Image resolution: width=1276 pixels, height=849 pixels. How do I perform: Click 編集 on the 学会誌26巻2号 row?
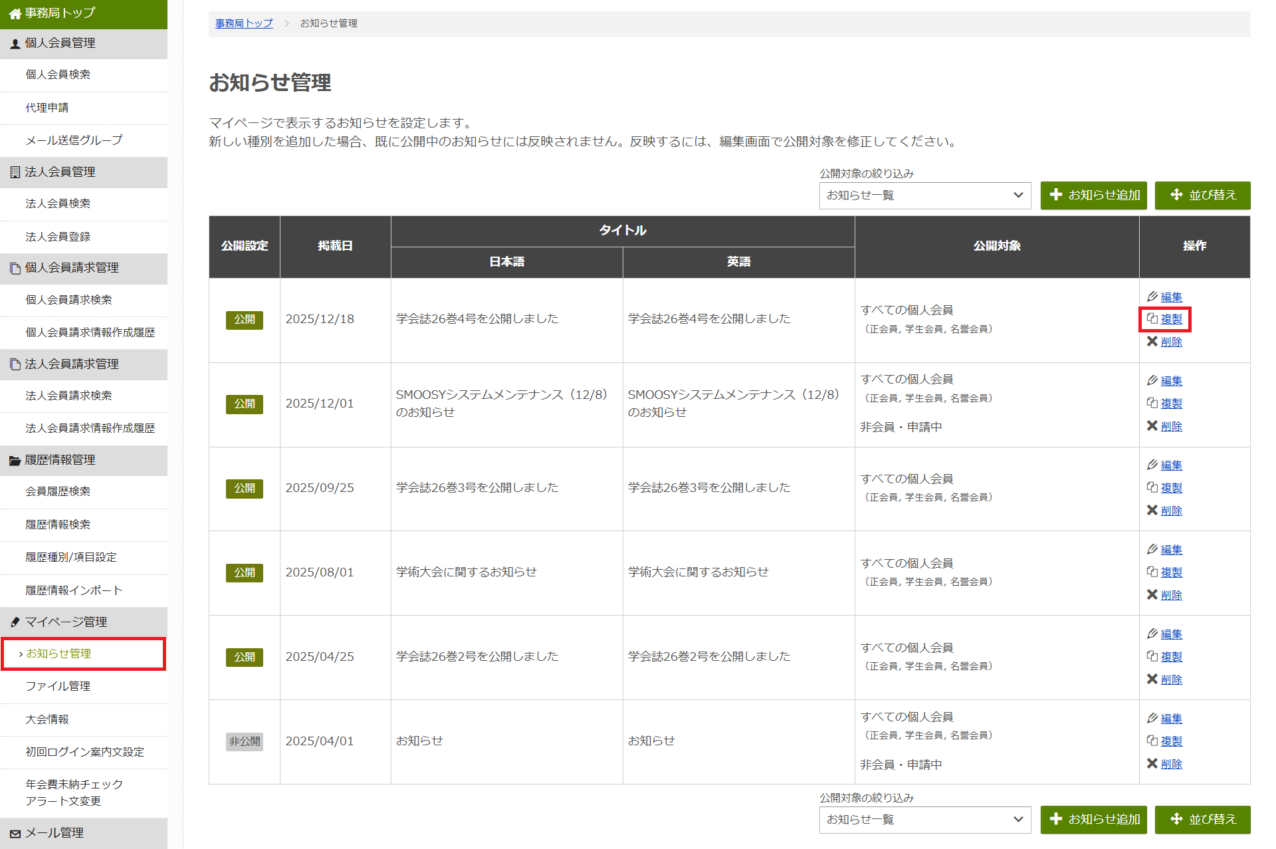(x=1171, y=634)
